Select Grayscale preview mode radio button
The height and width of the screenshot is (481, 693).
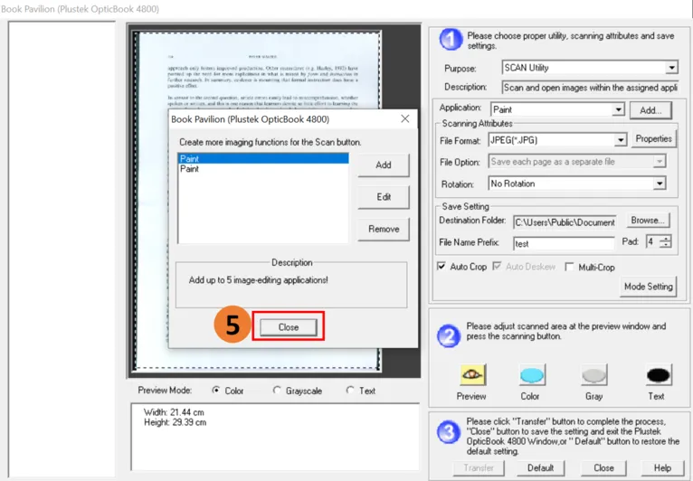click(277, 391)
